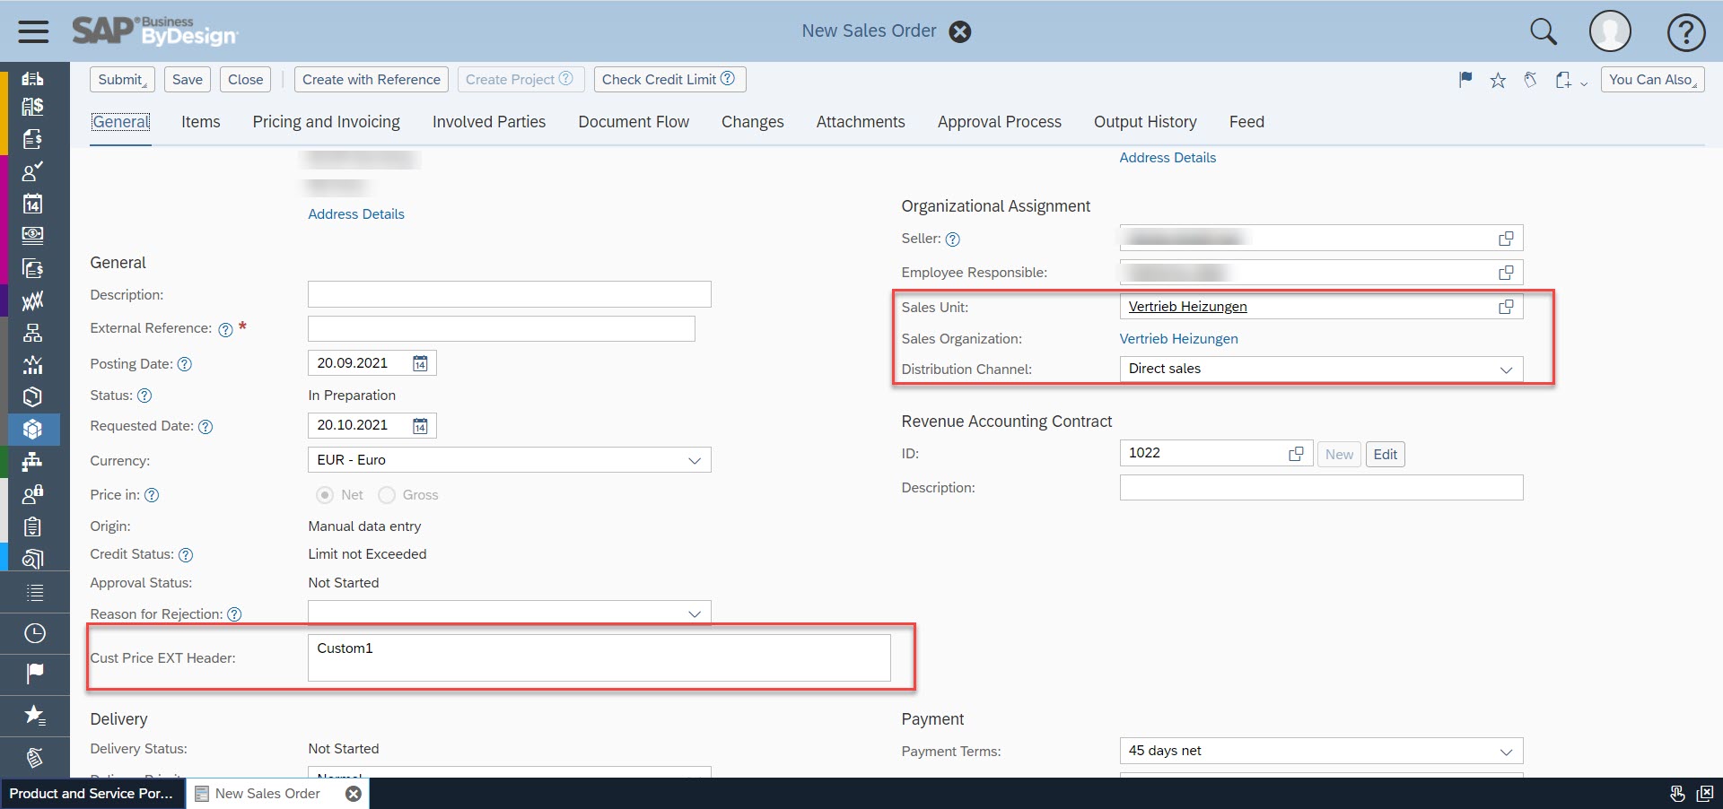Mark as favorite with star icon
The image size is (1723, 809).
click(1498, 80)
